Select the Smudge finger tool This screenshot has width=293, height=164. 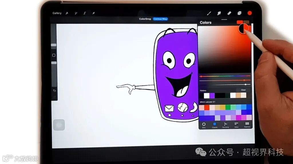[x=219, y=13]
